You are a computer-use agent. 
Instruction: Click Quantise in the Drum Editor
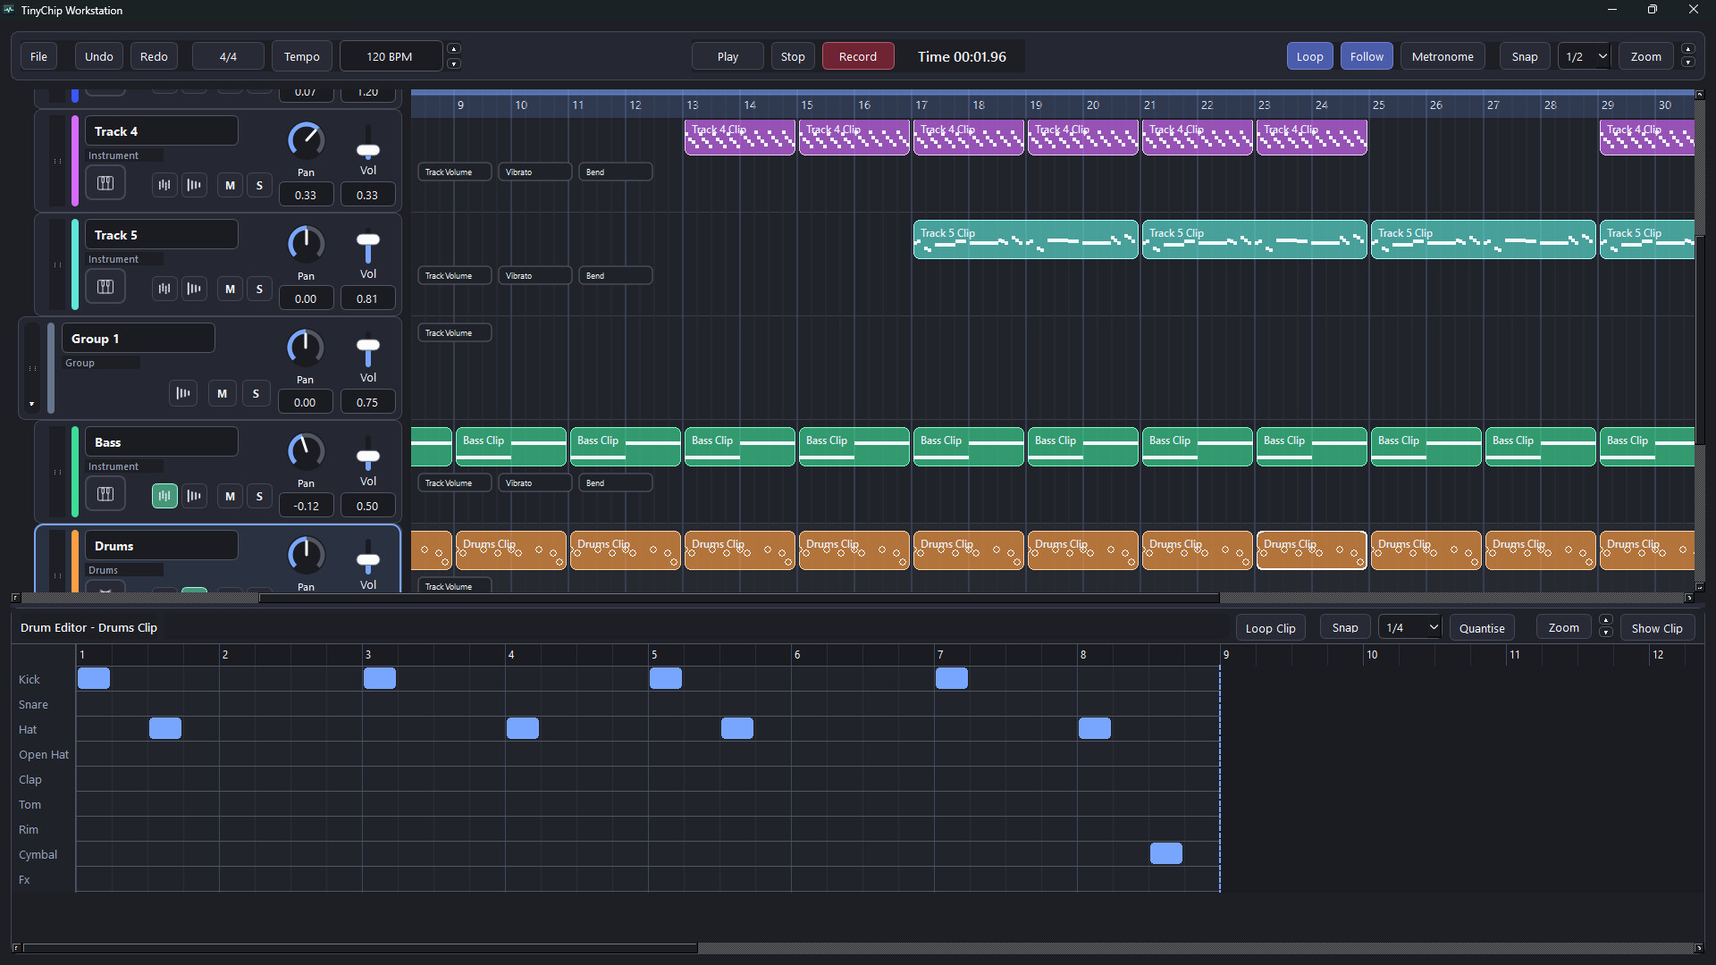click(x=1482, y=628)
